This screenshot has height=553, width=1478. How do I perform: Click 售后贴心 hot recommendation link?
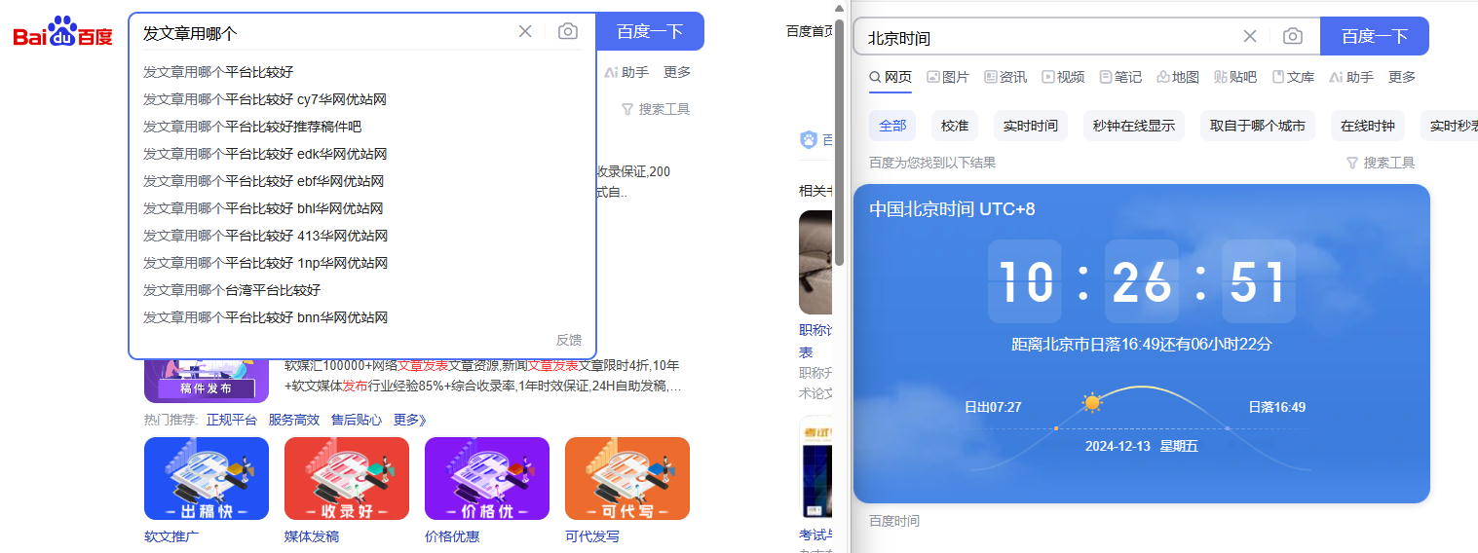click(x=357, y=420)
